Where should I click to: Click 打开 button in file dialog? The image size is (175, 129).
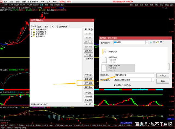[163, 76]
